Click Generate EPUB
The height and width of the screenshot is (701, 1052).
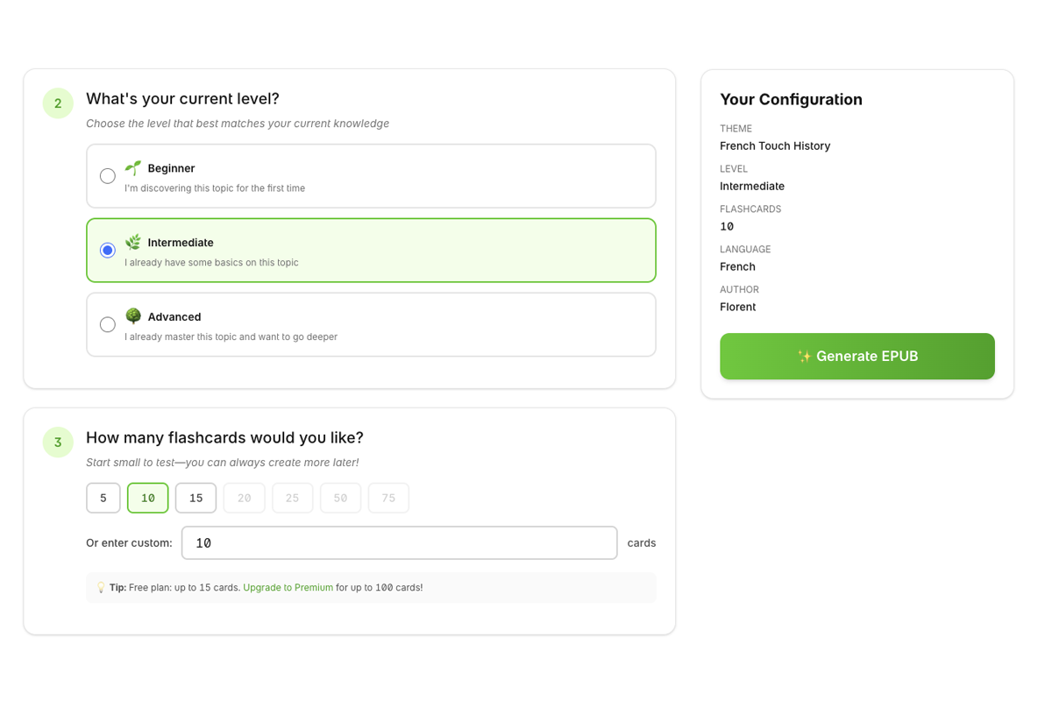(x=857, y=356)
